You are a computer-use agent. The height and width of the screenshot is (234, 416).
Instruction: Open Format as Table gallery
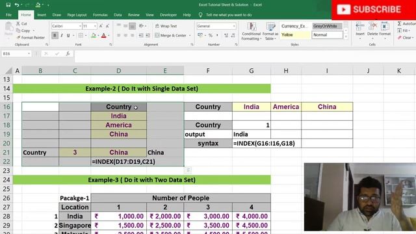point(270,31)
